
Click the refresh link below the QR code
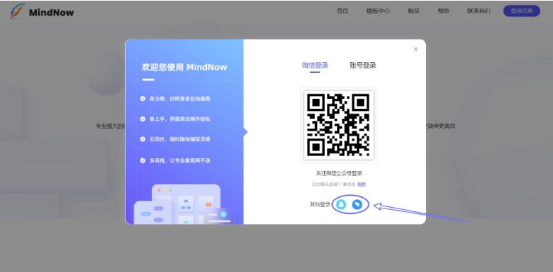click(x=362, y=184)
